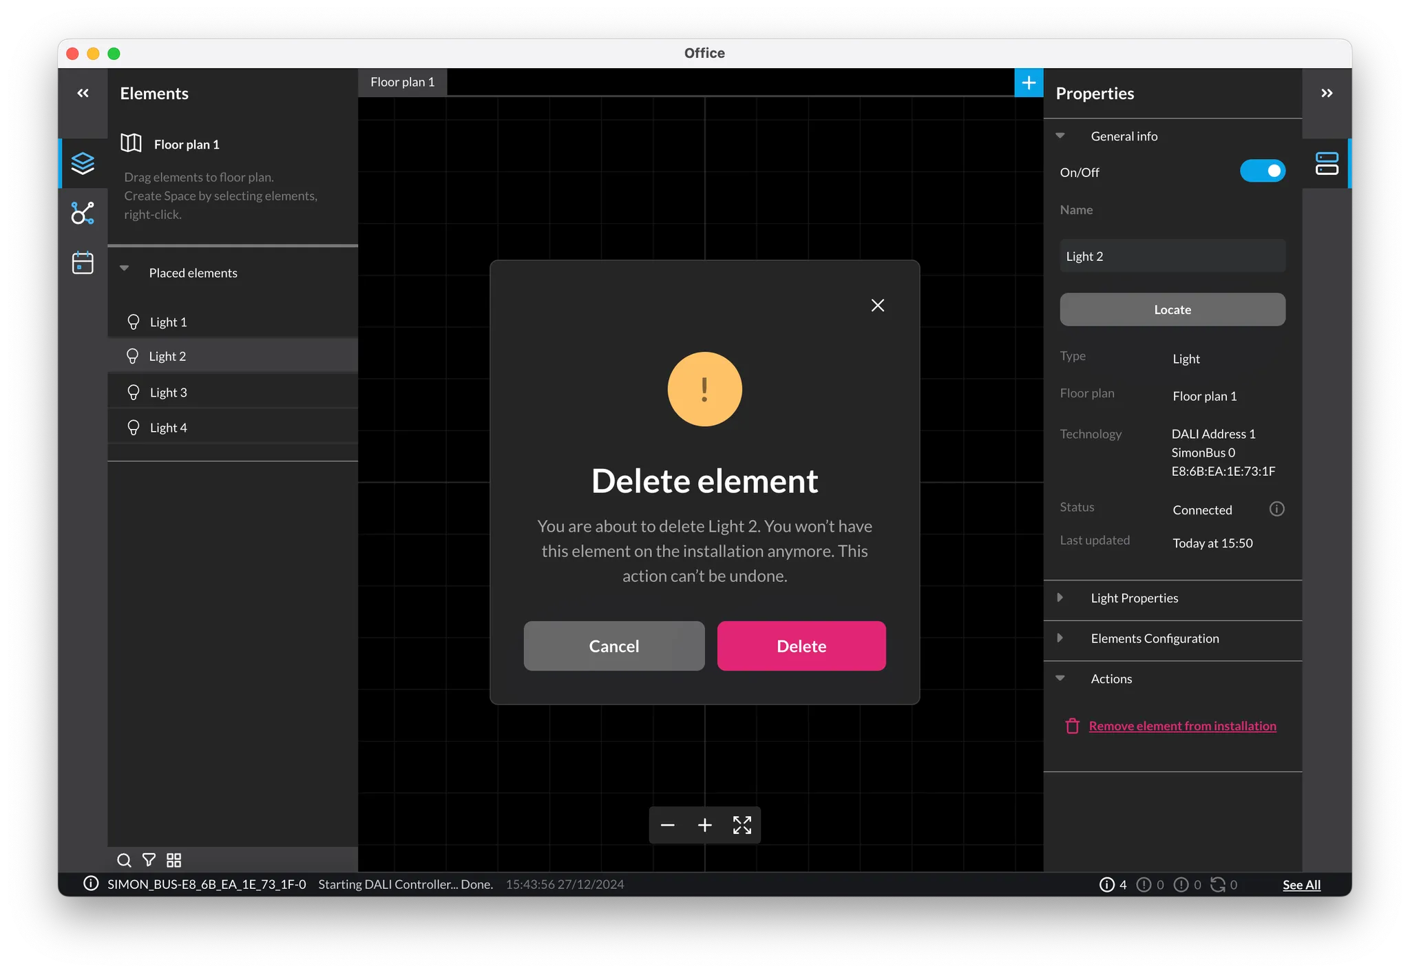Select Light 1 in placed elements
Viewport: 1410px width, 973px height.
pos(233,322)
